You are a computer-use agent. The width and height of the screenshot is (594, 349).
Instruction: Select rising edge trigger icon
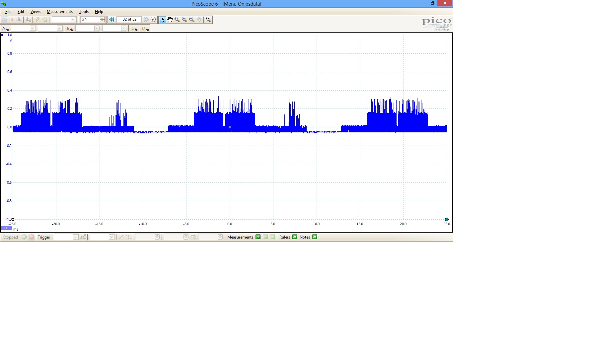pos(121,237)
